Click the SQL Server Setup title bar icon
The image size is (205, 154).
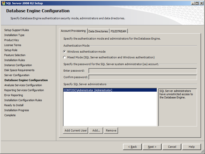click(3, 3)
